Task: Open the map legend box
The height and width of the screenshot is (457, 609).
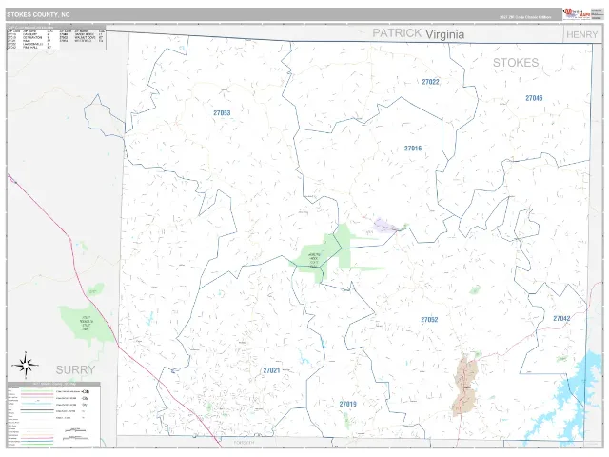Action: 53,414
